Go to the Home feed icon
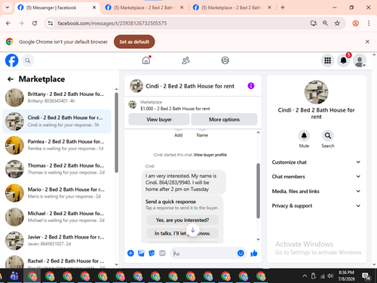377x283 pixels. coord(146,60)
